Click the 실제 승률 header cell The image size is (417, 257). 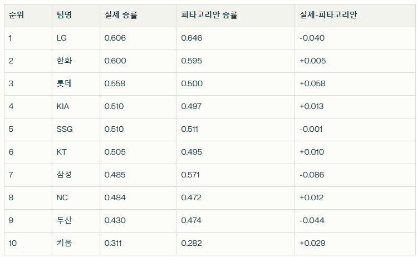(x=138, y=15)
